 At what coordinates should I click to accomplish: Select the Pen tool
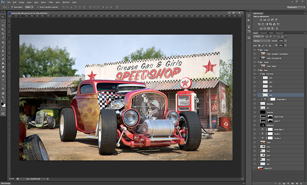click(x=3, y=76)
